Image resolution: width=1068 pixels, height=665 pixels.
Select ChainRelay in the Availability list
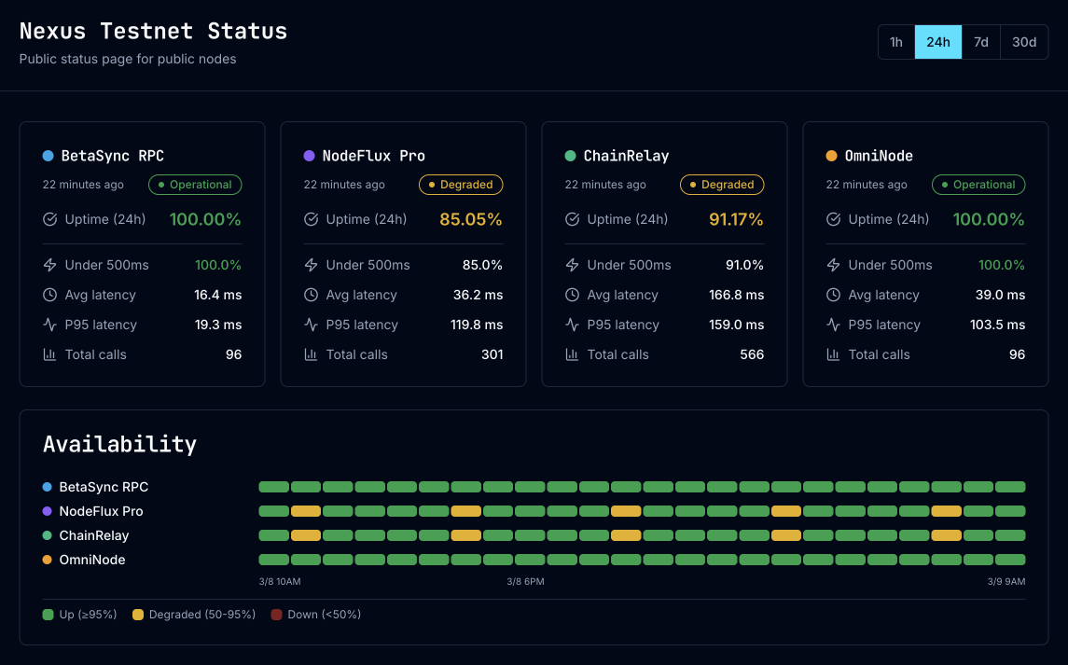pos(94,535)
